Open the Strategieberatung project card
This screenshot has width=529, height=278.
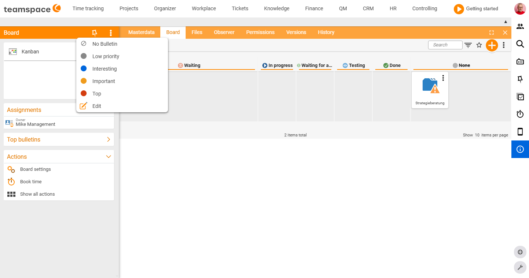(x=430, y=90)
